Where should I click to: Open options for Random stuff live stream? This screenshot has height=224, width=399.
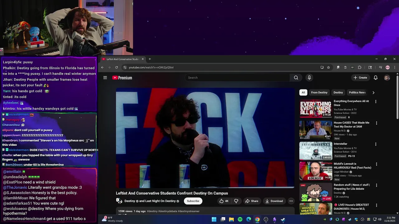(x=376, y=185)
